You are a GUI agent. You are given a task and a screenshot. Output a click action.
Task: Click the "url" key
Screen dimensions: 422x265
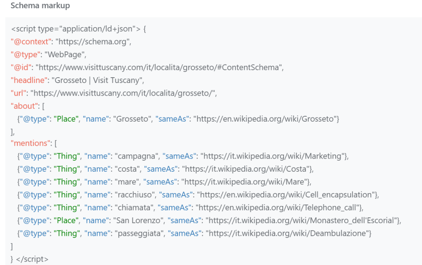click(18, 93)
